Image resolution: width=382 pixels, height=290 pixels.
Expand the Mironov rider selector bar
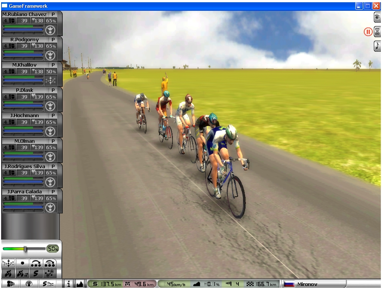pyautogui.click(x=313, y=284)
